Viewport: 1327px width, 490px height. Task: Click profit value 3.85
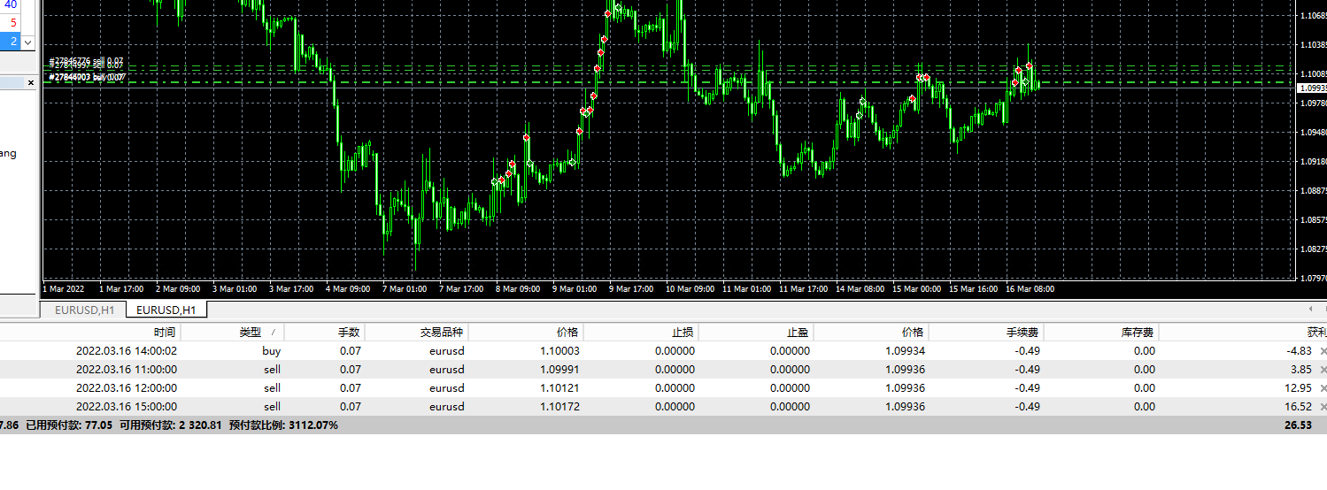pos(1301,370)
